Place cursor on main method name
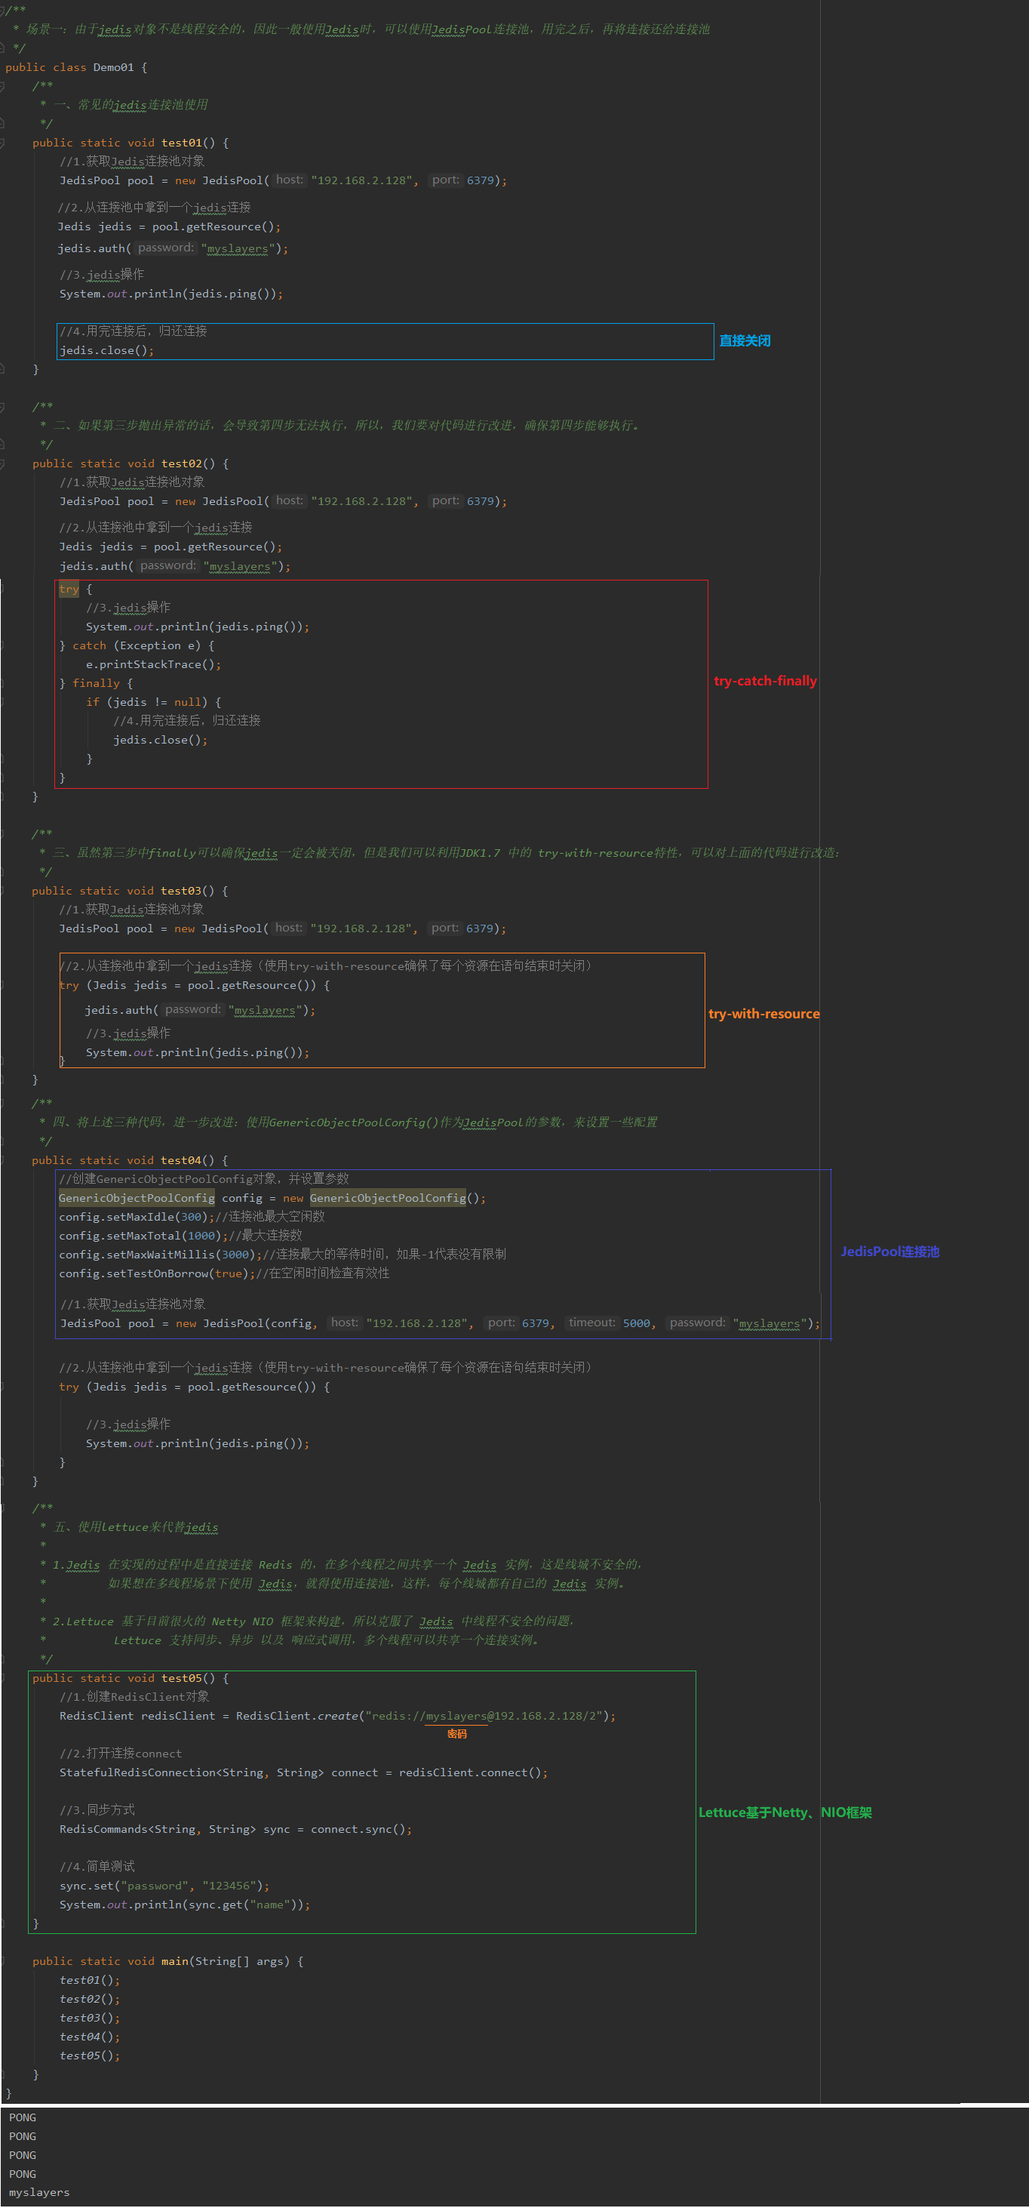 175,1961
